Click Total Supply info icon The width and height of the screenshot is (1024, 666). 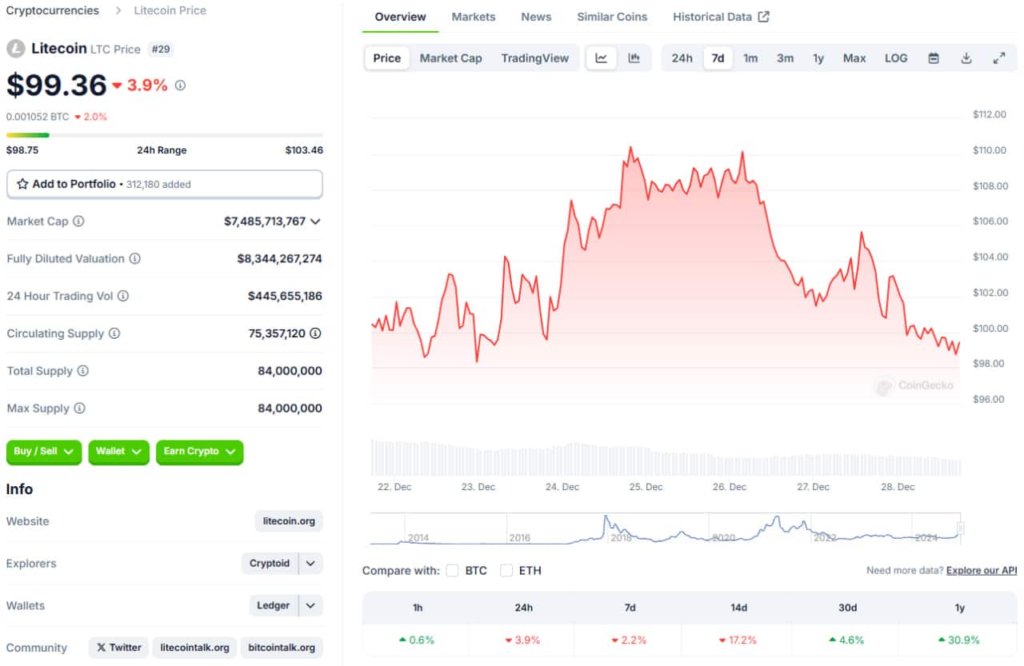pos(82,371)
